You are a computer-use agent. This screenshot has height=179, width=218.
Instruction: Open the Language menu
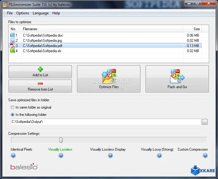(41, 13)
